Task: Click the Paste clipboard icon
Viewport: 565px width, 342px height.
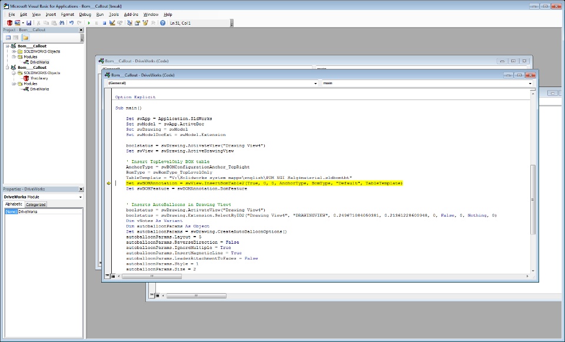Action: [54, 23]
